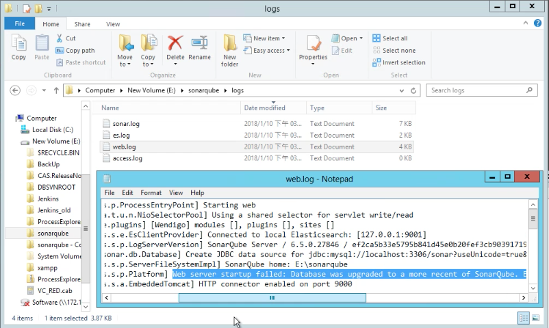Viewport: 549px width, 328px height.
Task: Refresh the logs folder view
Action: [413, 90]
